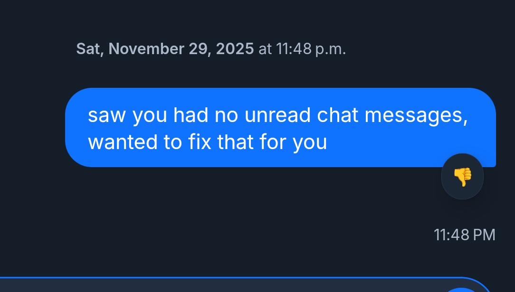Click the year "2025" in date header
Image resolution: width=515 pixels, height=292 pixels.
[x=235, y=49]
